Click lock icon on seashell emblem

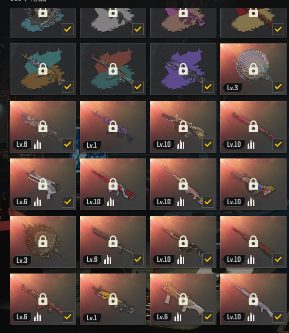[x=253, y=69]
